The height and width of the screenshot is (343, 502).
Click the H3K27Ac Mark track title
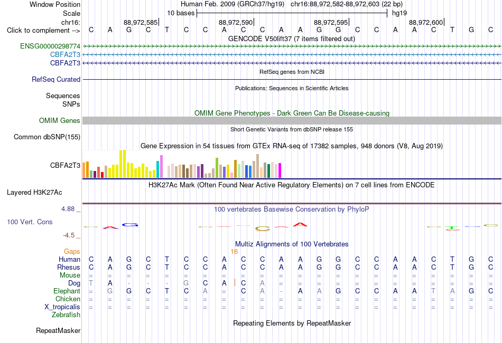click(292, 185)
